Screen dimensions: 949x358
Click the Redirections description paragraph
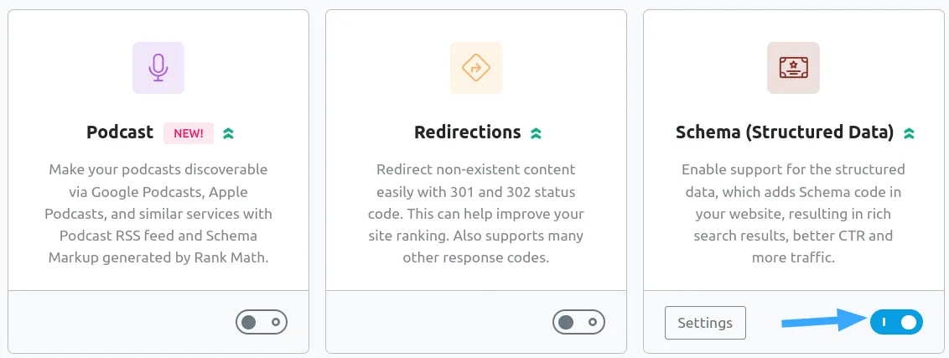pos(475,213)
